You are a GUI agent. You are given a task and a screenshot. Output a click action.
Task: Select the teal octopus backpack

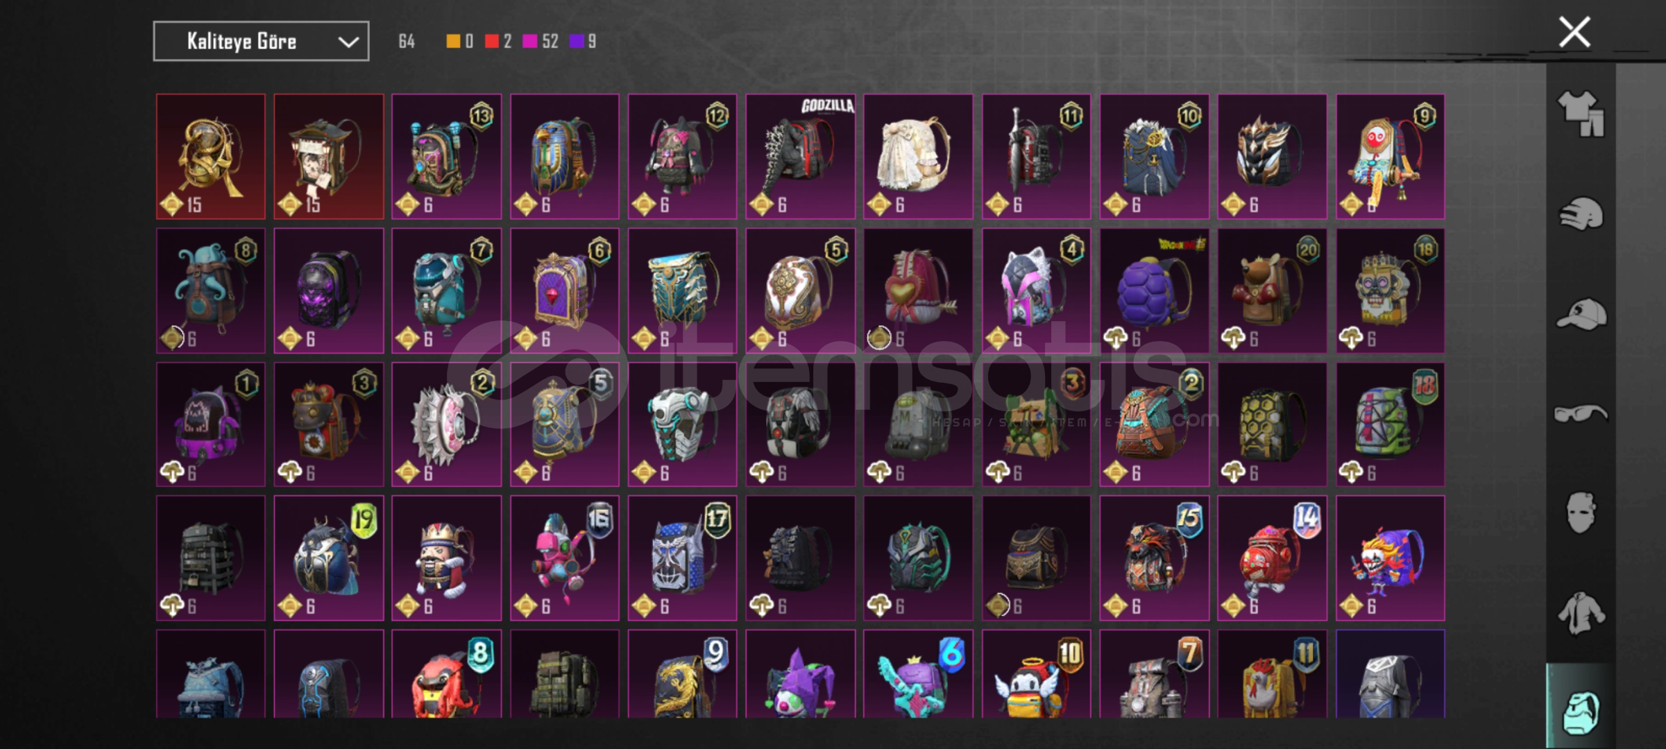[x=210, y=291]
